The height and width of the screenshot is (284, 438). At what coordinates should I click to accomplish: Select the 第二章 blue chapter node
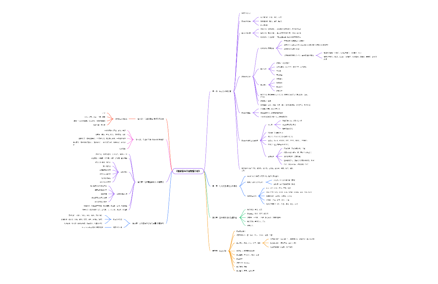tap(225, 186)
